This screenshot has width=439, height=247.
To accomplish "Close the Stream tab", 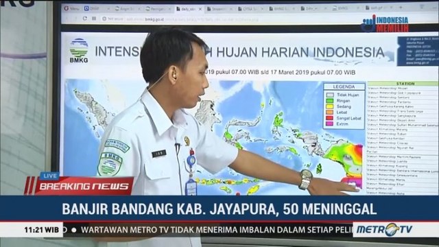I will pyautogui.click(x=231, y=9).
